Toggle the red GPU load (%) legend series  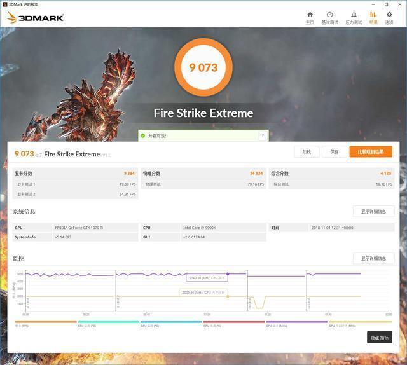234,324
